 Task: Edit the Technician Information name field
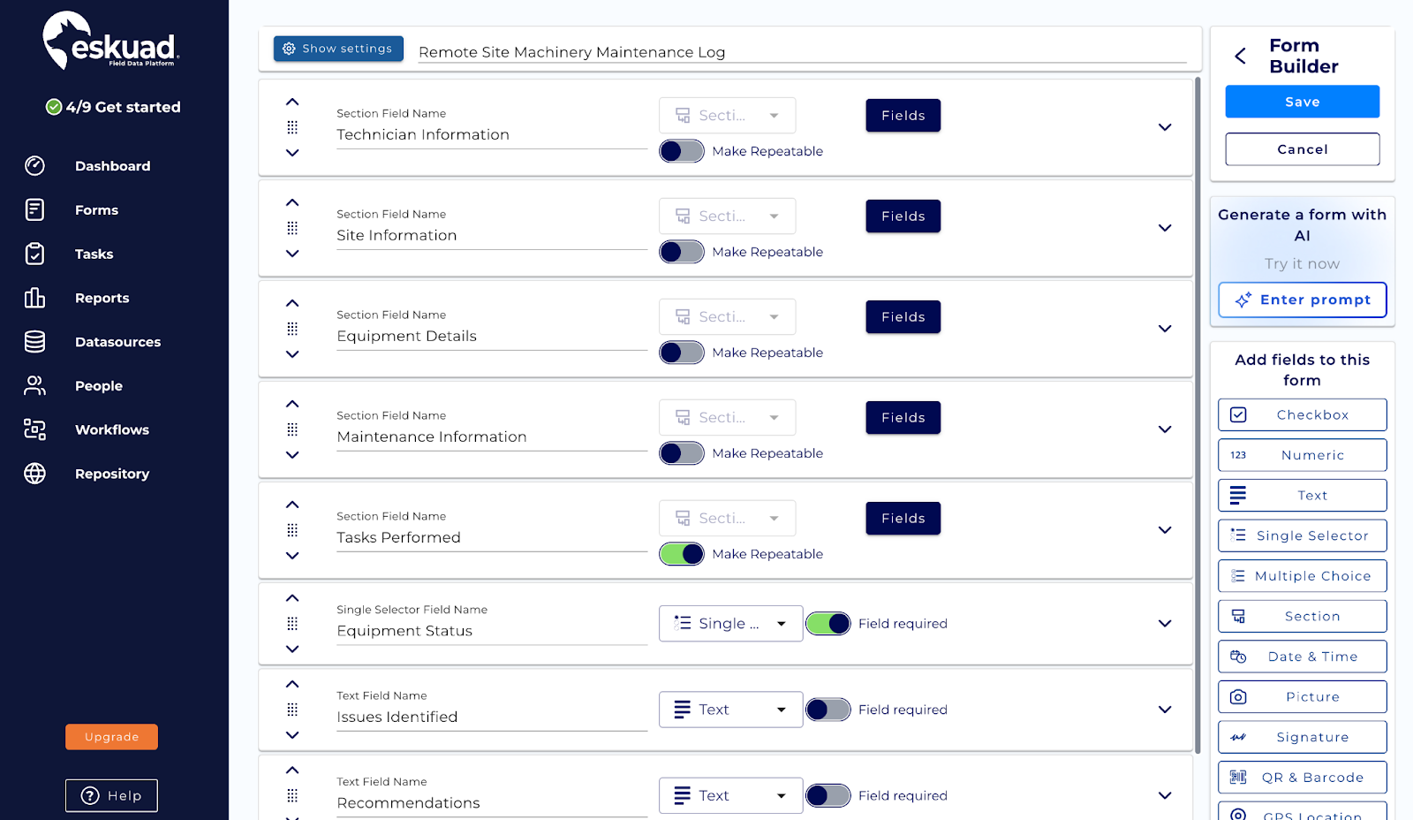492,135
